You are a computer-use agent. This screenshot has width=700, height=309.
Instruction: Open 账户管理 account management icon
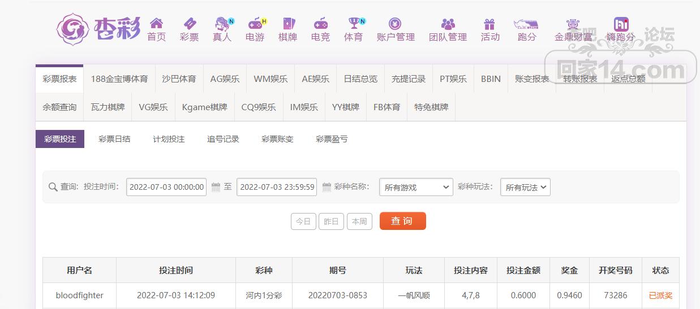396,24
